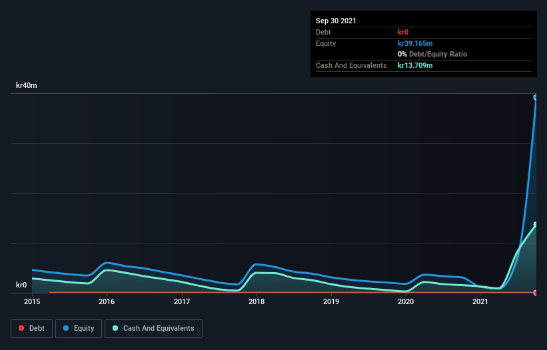This screenshot has width=547, height=350.
Task: Click the 2020 x-axis label
Action: (406, 301)
